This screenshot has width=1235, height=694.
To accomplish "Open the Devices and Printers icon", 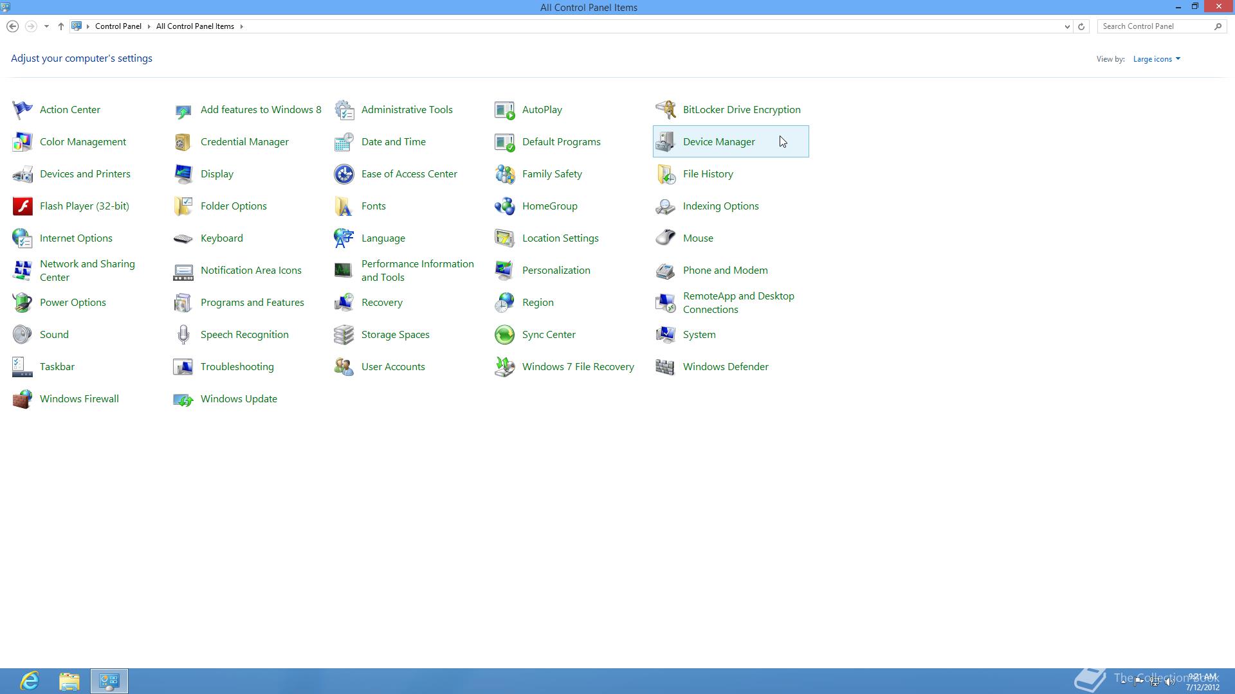I will click(23, 174).
